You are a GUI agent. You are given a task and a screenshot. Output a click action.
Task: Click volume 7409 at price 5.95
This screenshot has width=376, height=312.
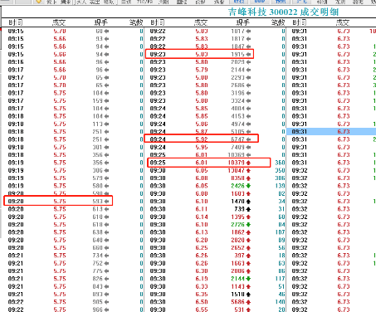point(238,147)
